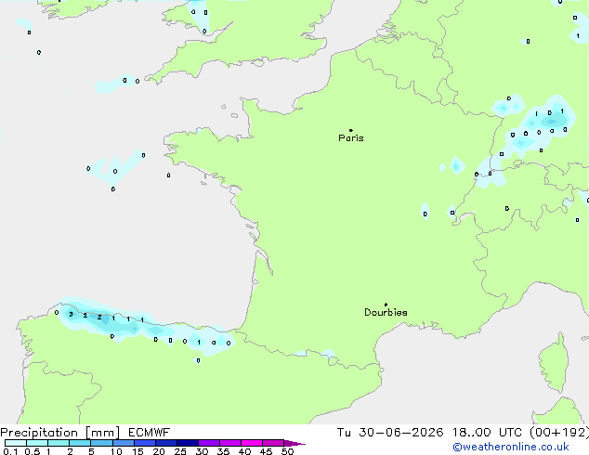
Task: Pick the lightest cyan legend swatch above 0.1
Action: click(x=16, y=443)
